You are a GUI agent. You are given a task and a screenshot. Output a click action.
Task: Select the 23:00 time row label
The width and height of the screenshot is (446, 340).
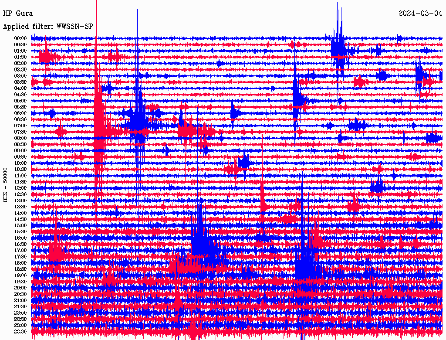[x=20, y=326]
